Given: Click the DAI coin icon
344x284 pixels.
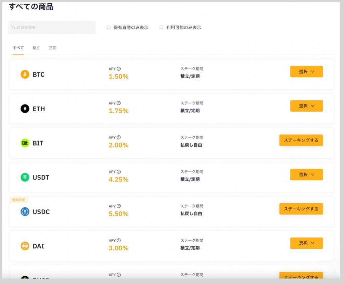Looking at the screenshot, I should [x=25, y=246].
